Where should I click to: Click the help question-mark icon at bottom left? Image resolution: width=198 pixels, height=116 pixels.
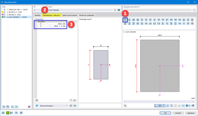16,113
